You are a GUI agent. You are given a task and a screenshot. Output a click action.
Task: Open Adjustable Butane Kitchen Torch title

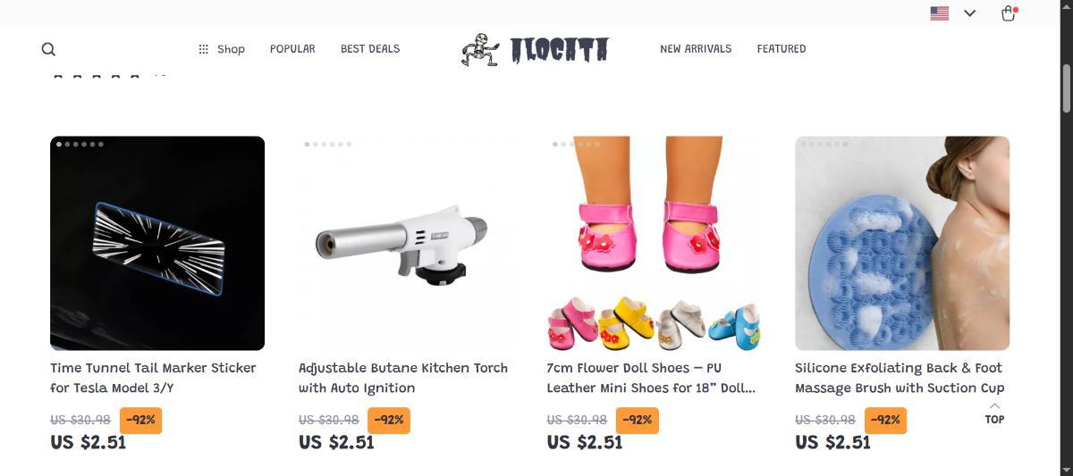tap(403, 378)
